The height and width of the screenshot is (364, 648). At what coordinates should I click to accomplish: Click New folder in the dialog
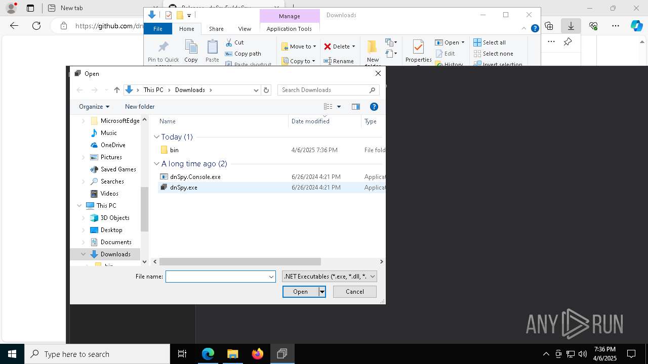(140, 107)
